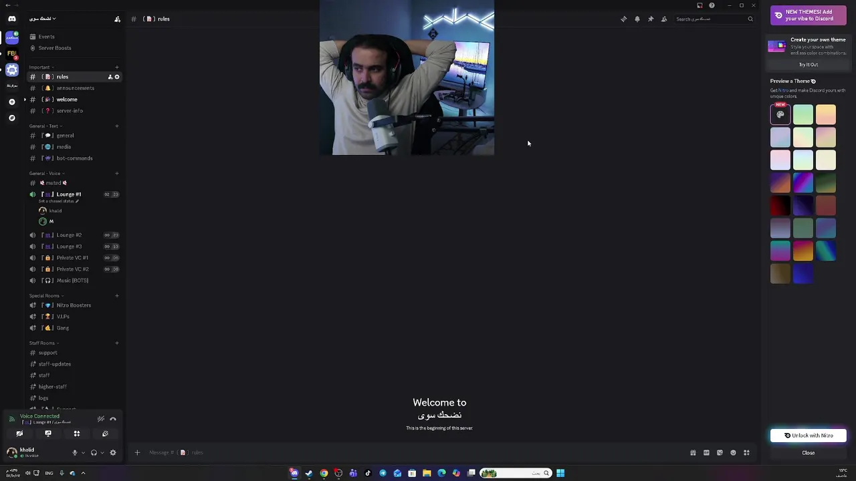Toggle noise suppression icon in voice panel
Viewport: 856px width, 481px height.
[101, 419]
